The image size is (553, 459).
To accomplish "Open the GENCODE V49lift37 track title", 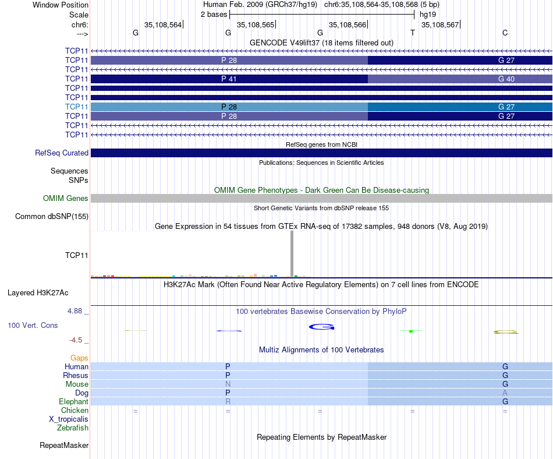I will 321,43.
